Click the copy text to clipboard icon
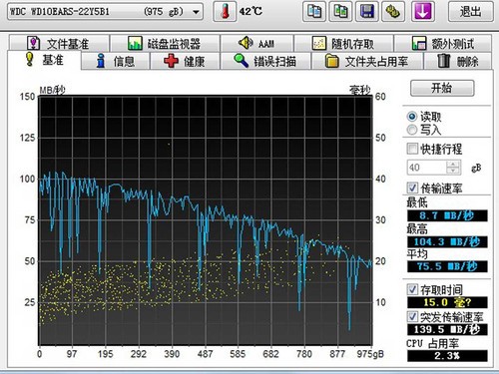 point(314,12)
